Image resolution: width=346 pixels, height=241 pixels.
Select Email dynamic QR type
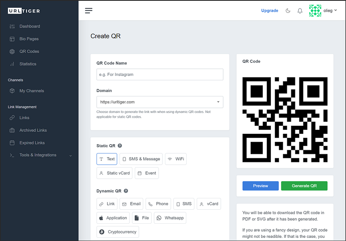coord(131,204)
